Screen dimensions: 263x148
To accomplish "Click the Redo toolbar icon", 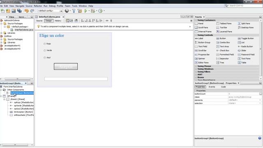I will click(x=32, y=11).
